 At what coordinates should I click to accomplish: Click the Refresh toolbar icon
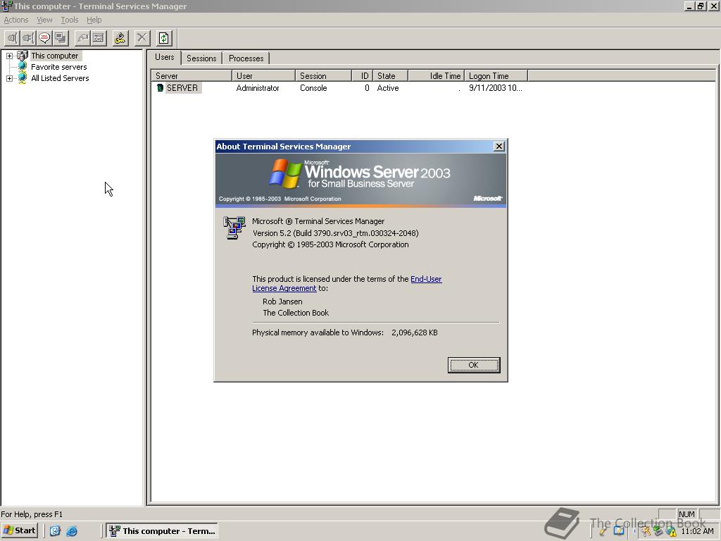tap(164, 38)
